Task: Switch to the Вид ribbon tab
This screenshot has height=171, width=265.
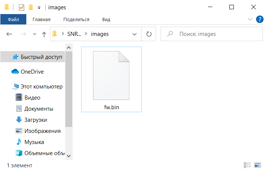Action: point(106,20)
